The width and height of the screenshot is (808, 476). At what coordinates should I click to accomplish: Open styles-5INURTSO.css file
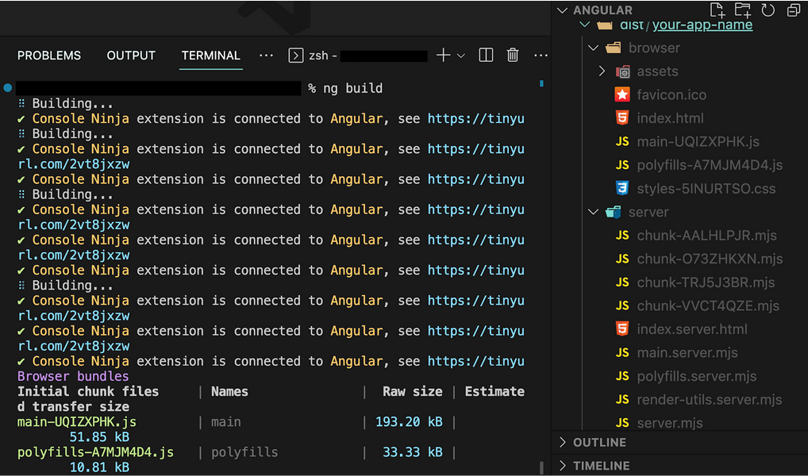click(x=706, y=189)
